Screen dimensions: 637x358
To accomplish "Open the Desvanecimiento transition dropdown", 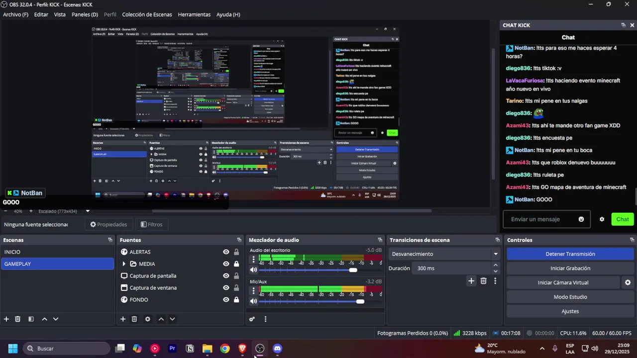I will pyautogui.click(x=444, y=254).
